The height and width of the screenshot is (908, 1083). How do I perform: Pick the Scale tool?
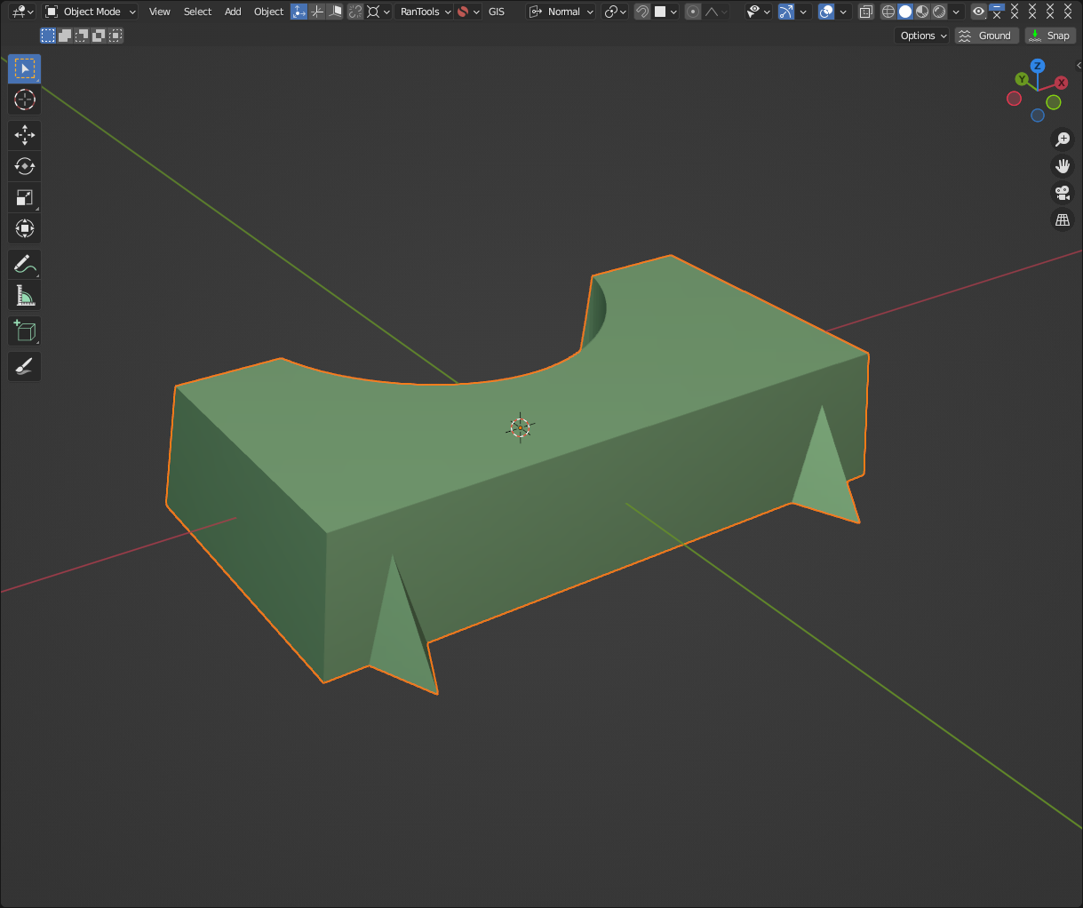25,197
